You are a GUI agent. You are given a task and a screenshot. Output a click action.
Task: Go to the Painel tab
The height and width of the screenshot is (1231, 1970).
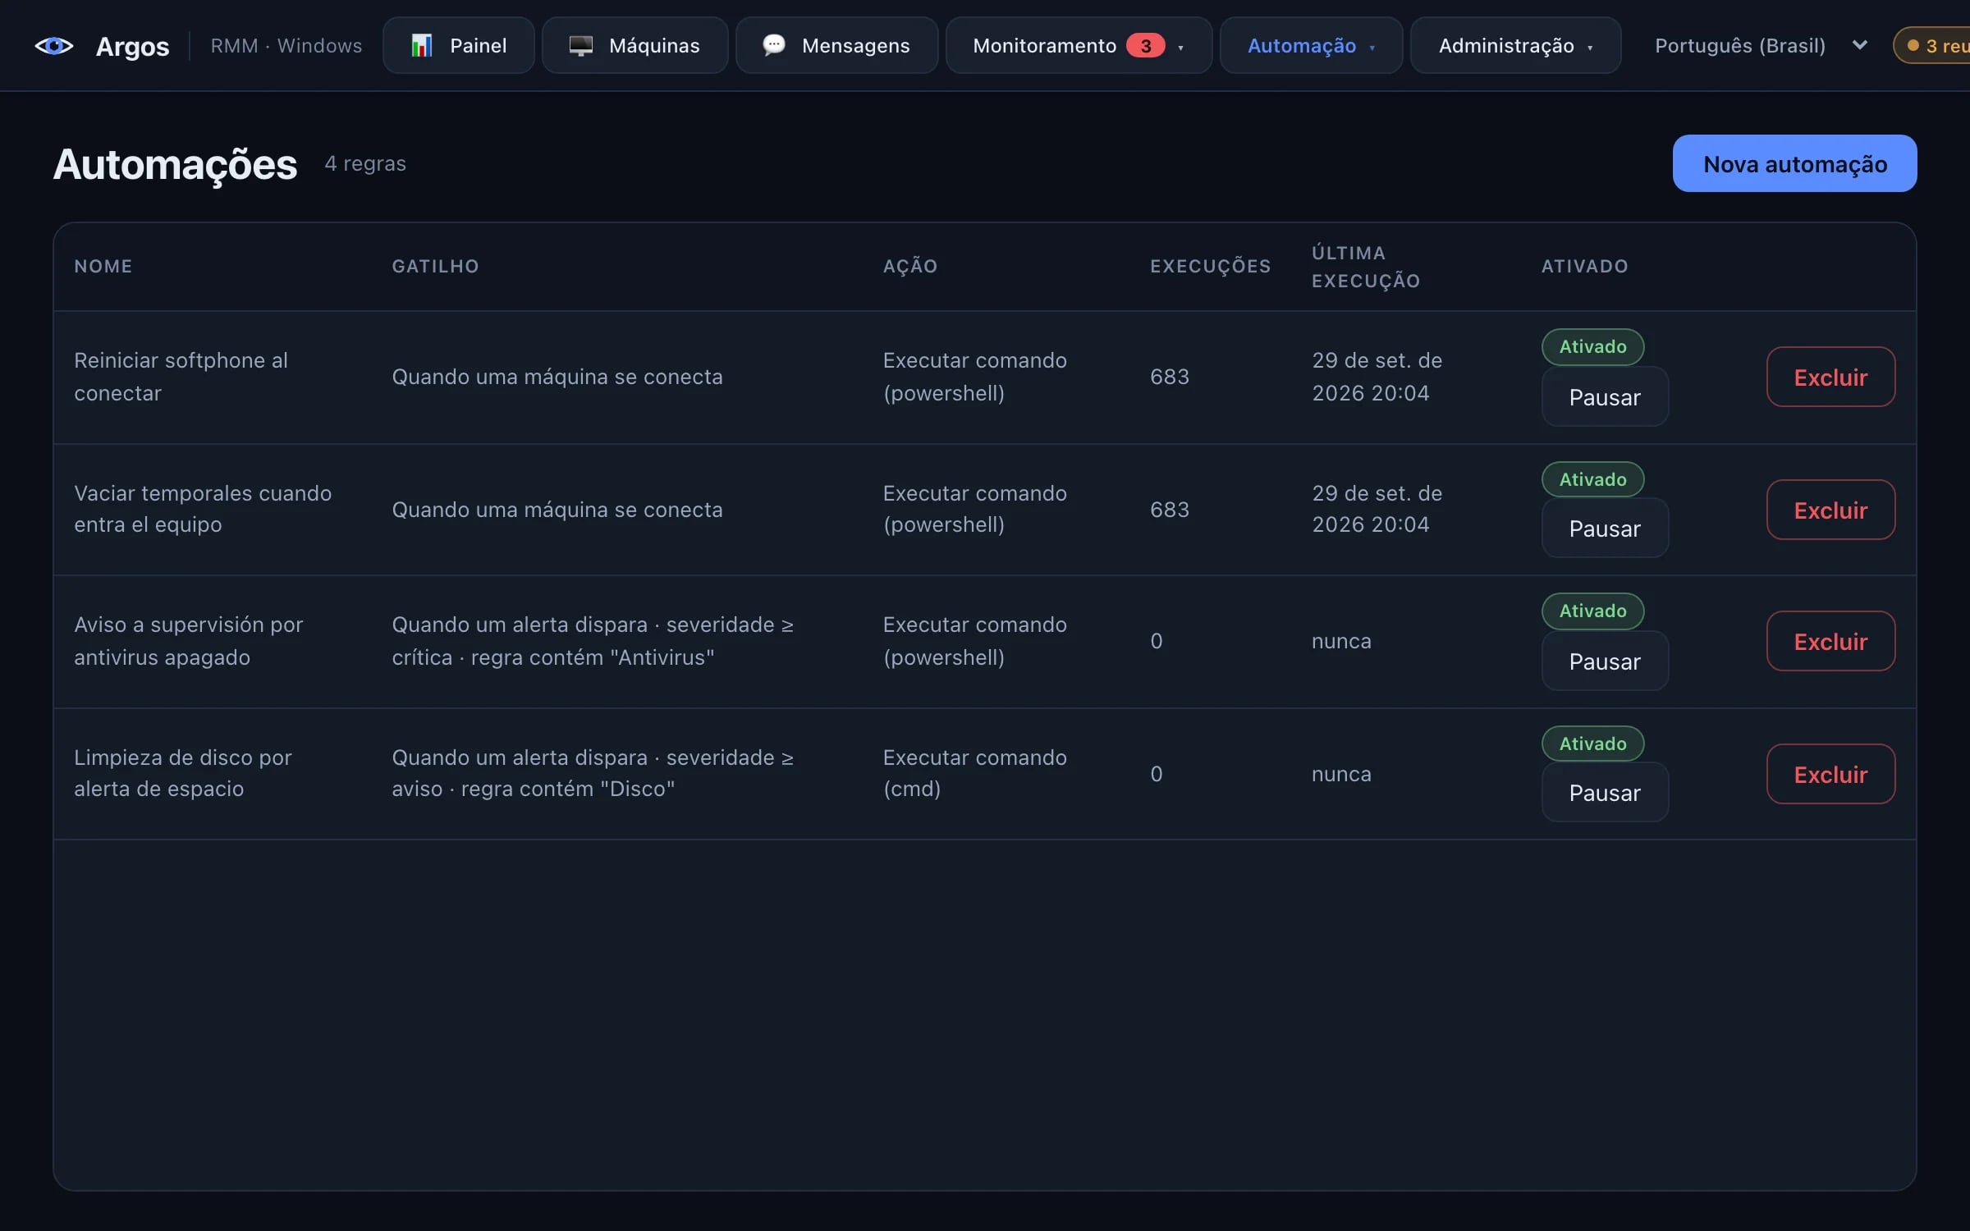[x=459, y=45]
